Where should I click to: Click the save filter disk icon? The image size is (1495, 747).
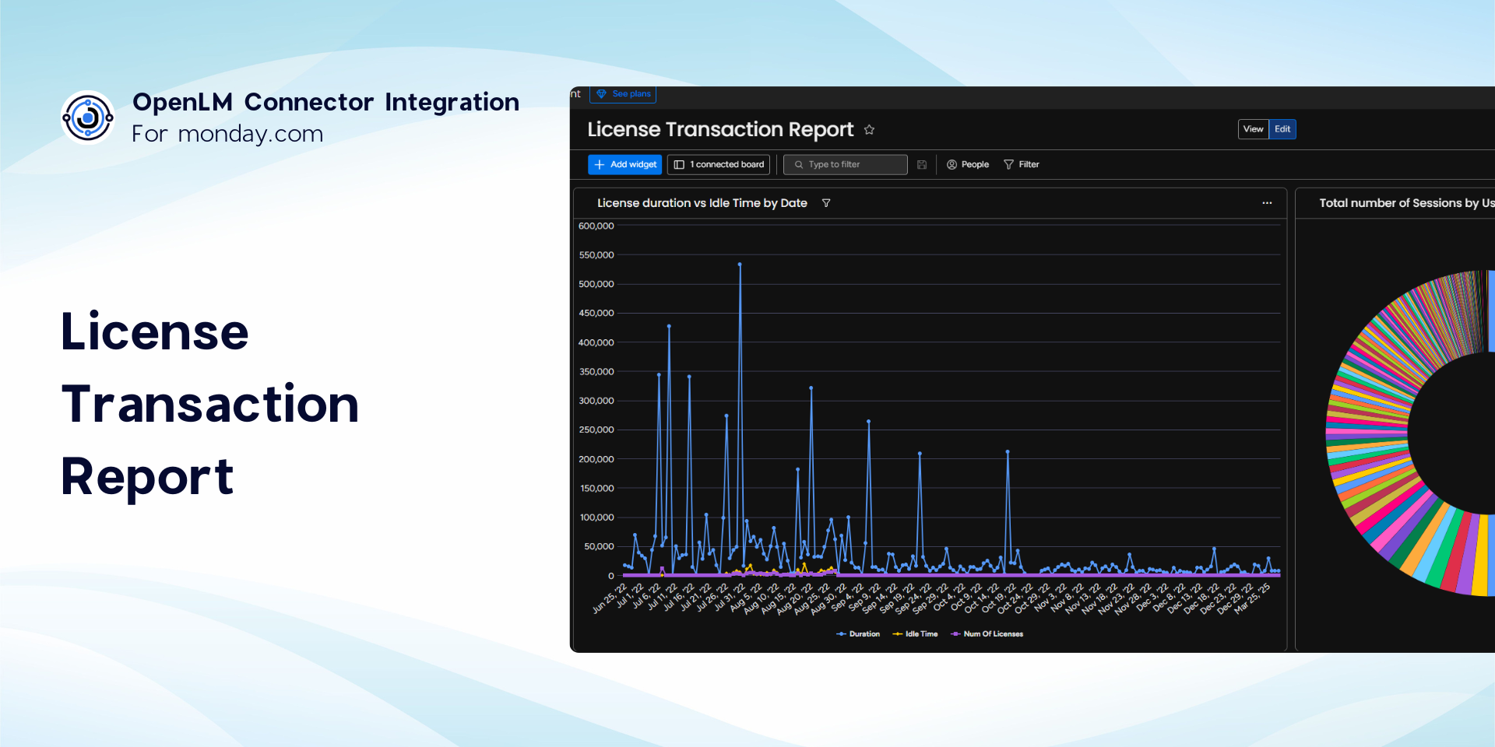click(x=922, y=164)
